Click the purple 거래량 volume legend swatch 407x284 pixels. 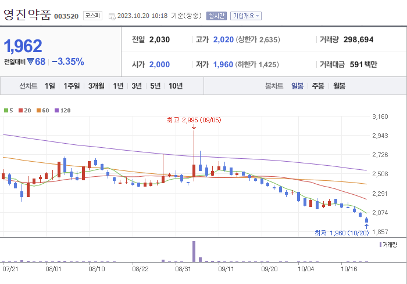coord(380,245)
